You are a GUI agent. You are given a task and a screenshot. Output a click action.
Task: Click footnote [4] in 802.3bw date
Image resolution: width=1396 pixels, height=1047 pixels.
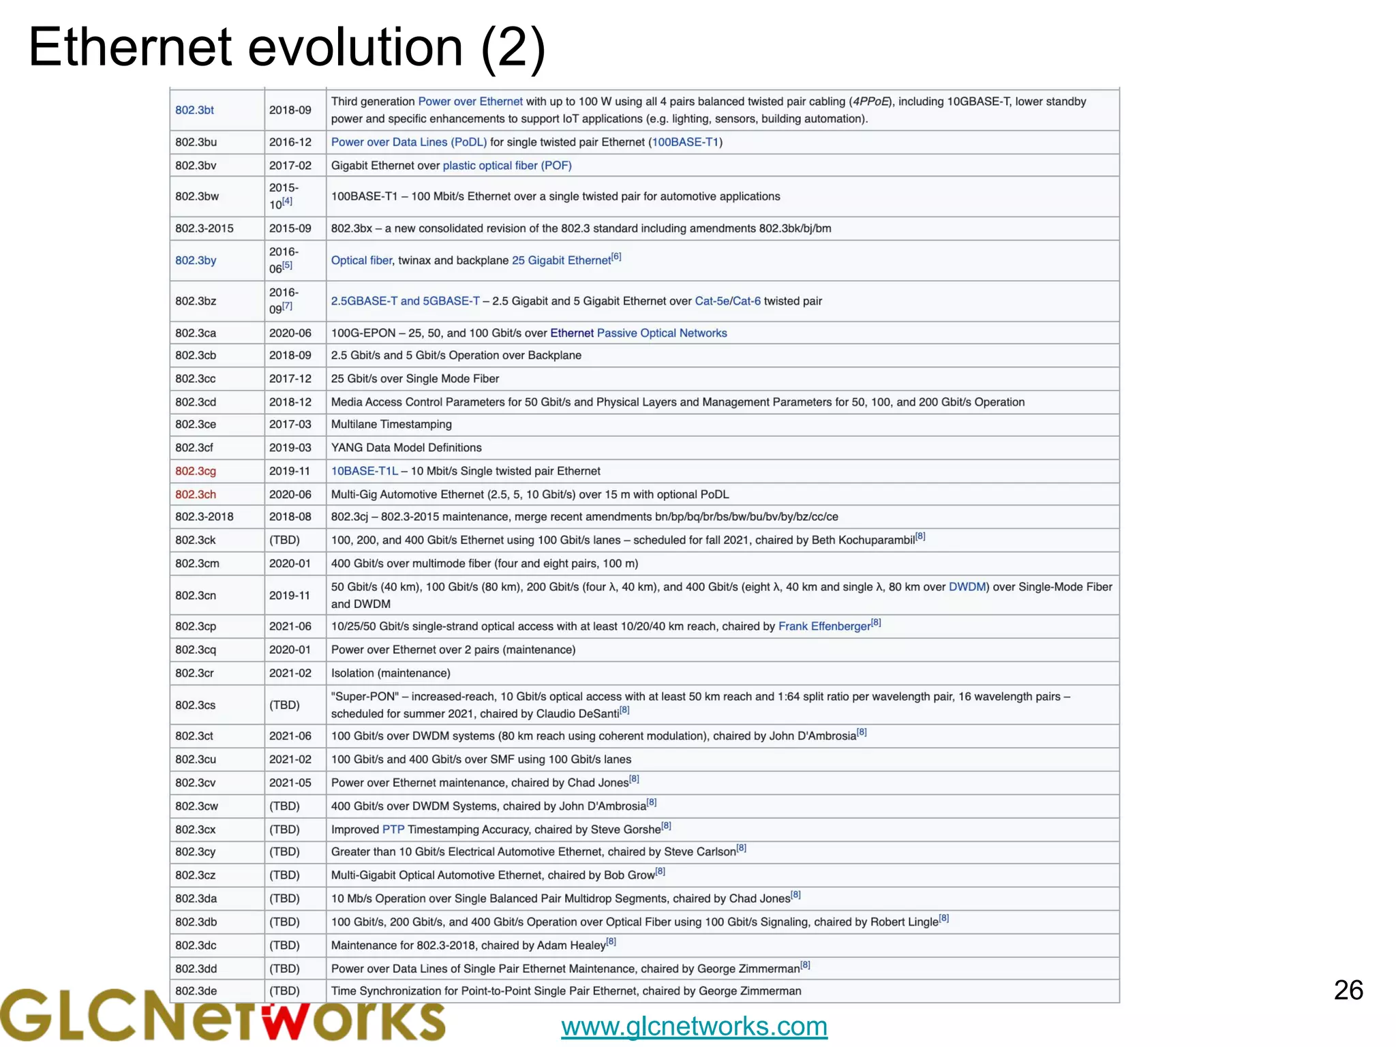pyautogui.click(x=287, y=201)
